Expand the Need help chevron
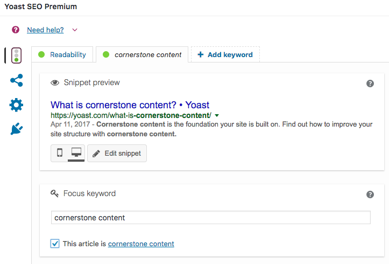The height and width of the screenshot is (264, 389). click(75, 30)
